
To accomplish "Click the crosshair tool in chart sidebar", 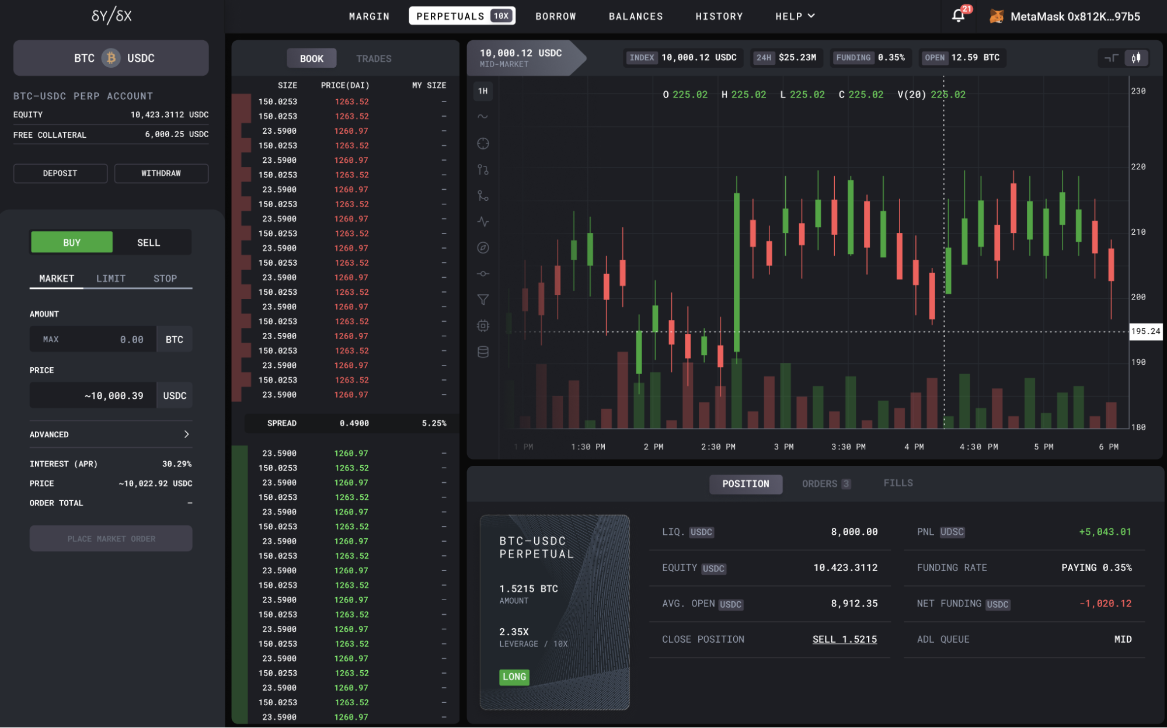I will pyautogui.click(x=483, y=144).
